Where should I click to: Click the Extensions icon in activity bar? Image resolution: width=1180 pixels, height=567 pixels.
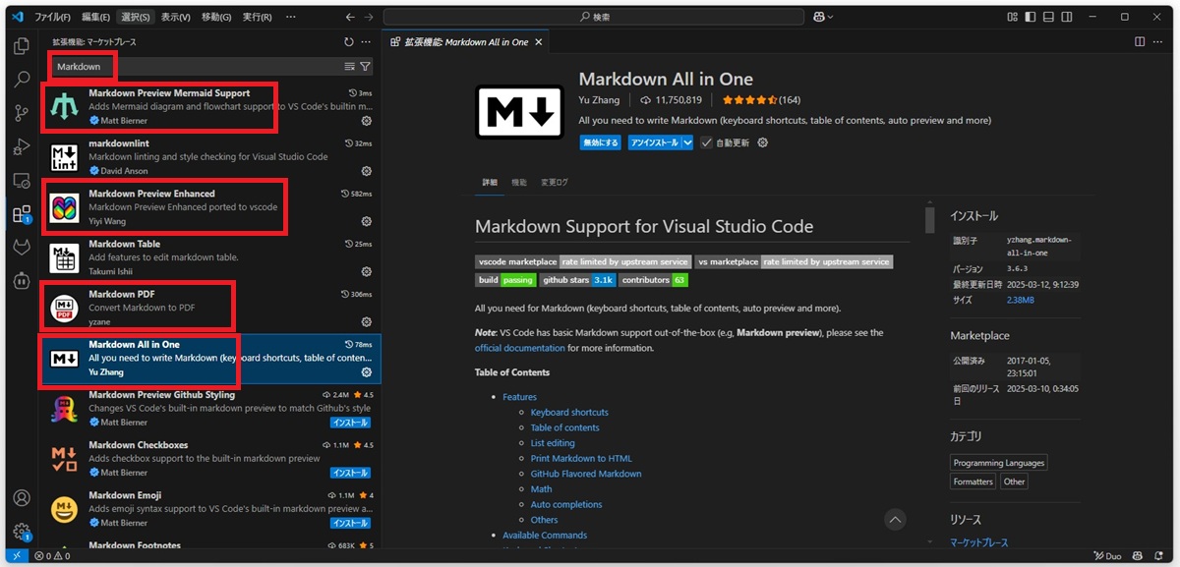click(21, 214)
